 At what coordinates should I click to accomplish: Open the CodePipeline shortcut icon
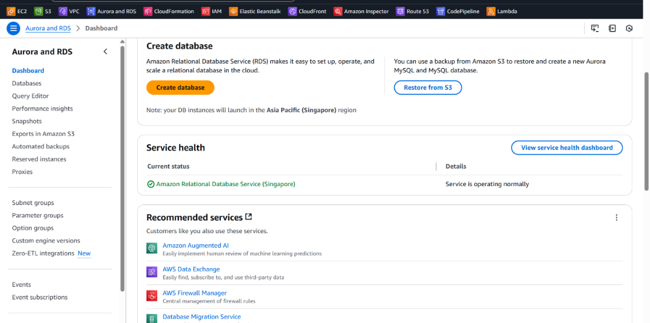(441, 11)
